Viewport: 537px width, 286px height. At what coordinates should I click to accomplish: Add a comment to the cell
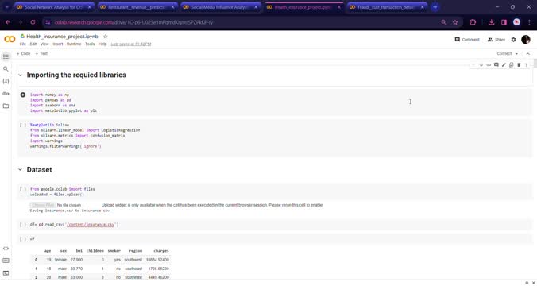[x=496, y=64]
